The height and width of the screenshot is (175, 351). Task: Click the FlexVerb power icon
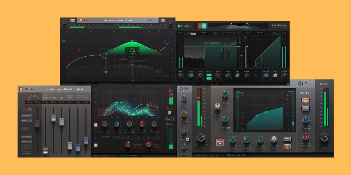[21, 89]
